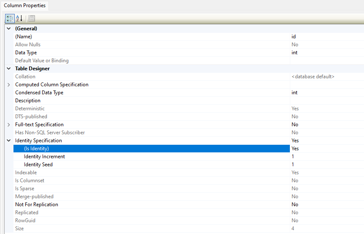Viewport: 364px width, 234px height.
Task: Click the Identity Specification value Yes
Action: [327, 141]
